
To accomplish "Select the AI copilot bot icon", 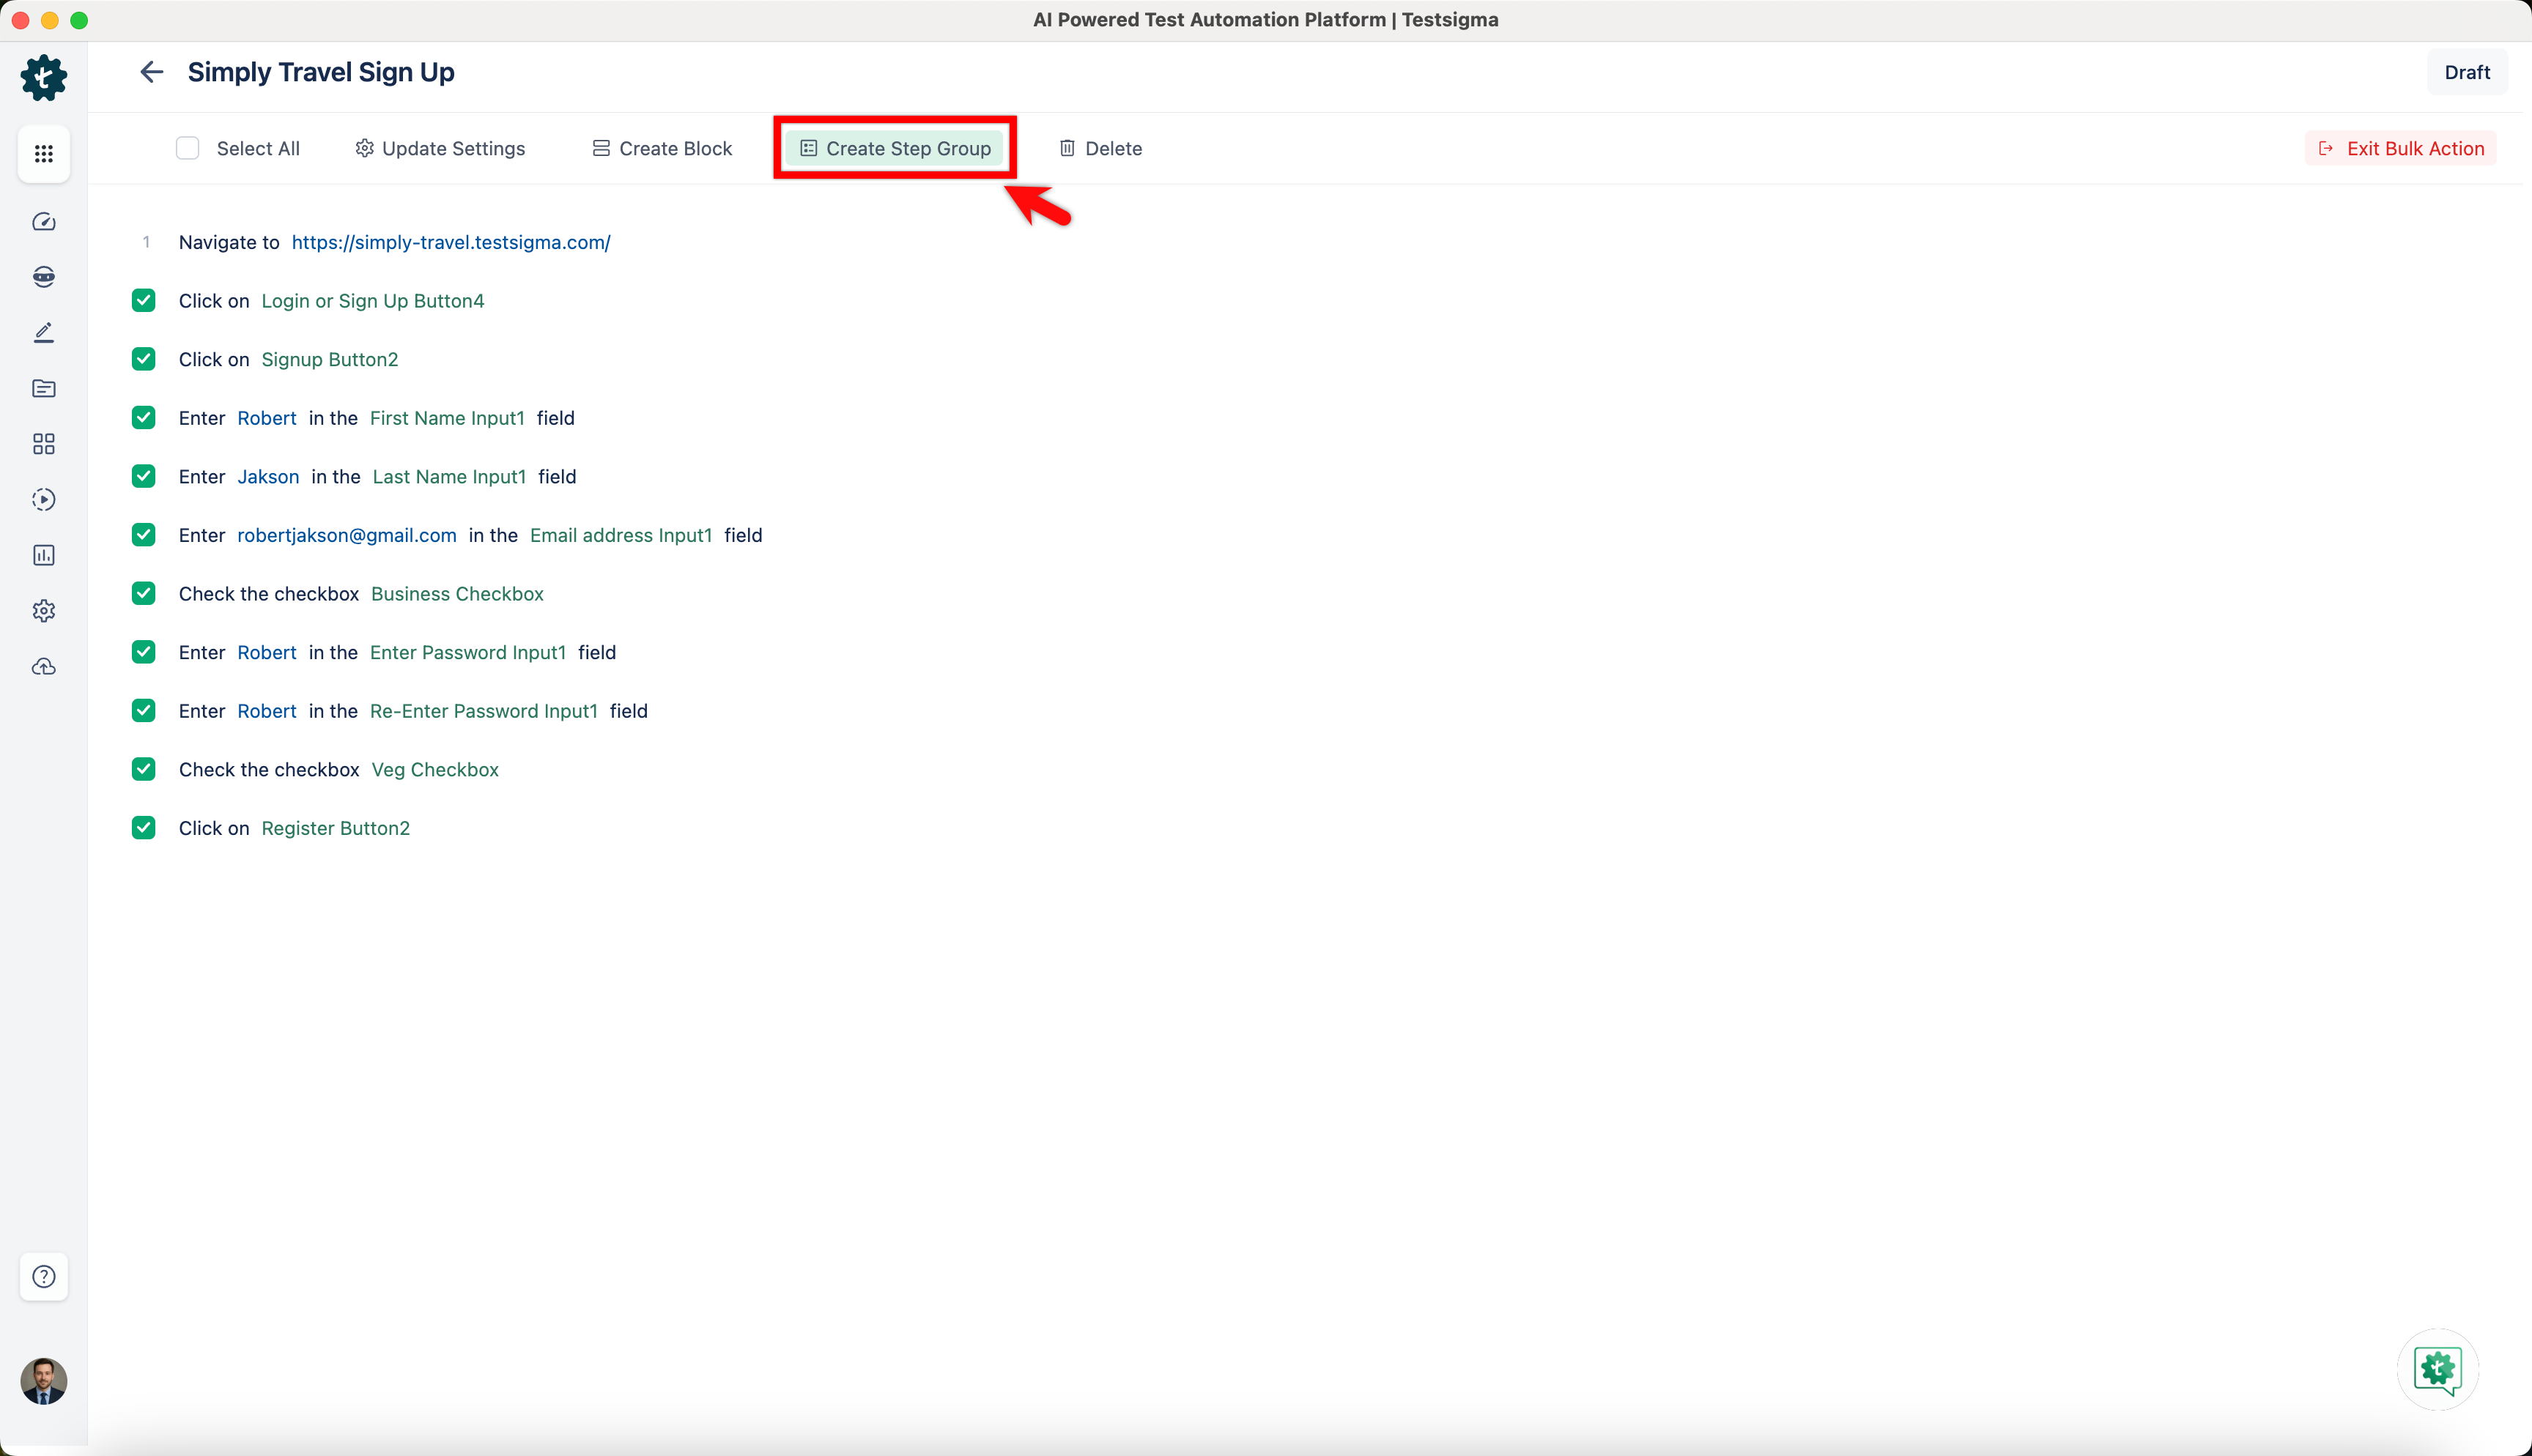I will [x=43, y=277].
